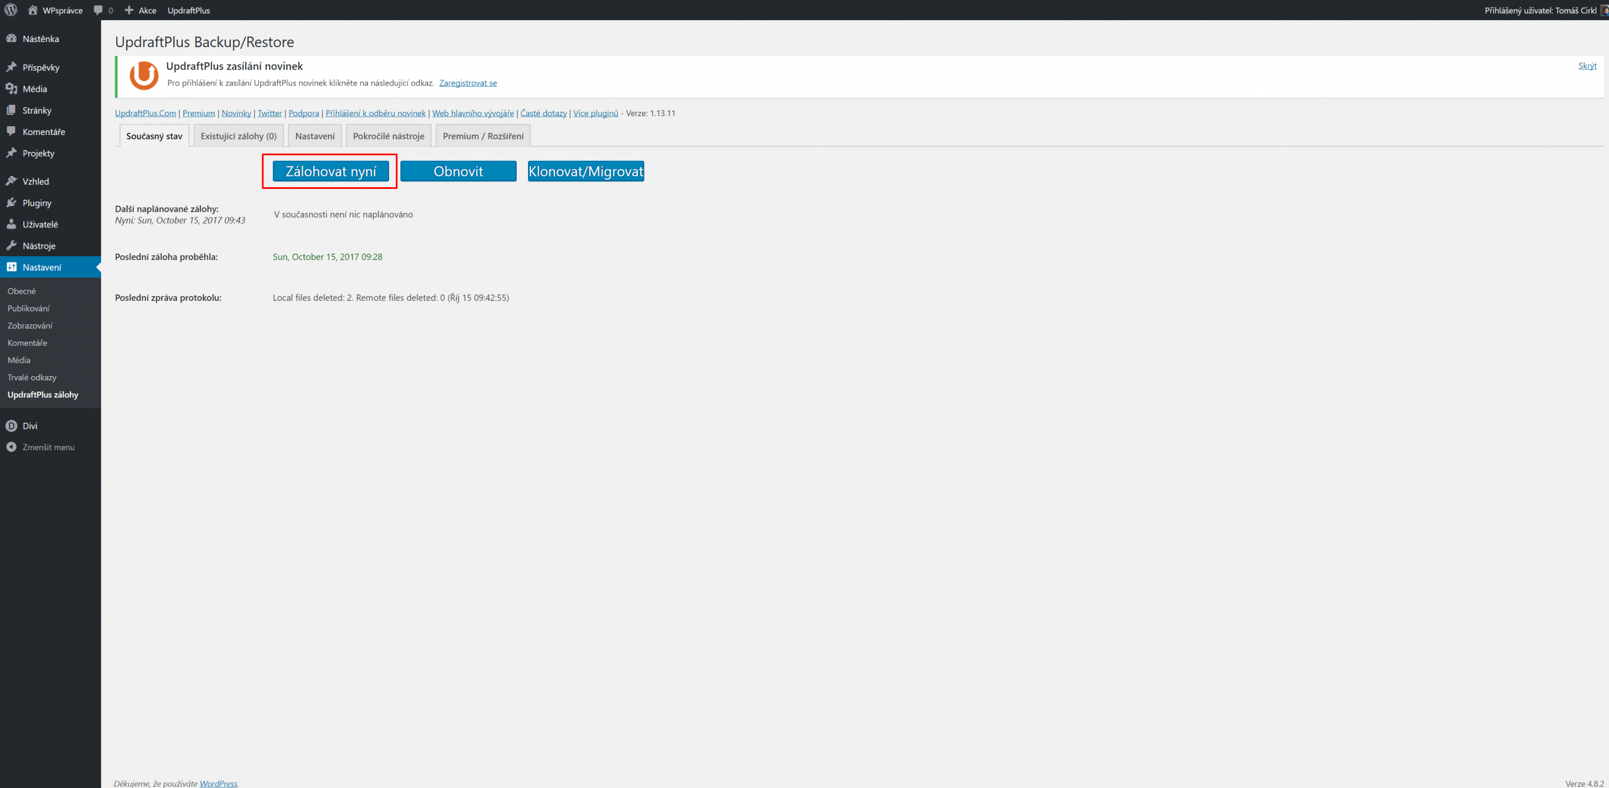Click the Zmenšit menu collapse arrow icon

pyautogui.click(x=11, y=447)
